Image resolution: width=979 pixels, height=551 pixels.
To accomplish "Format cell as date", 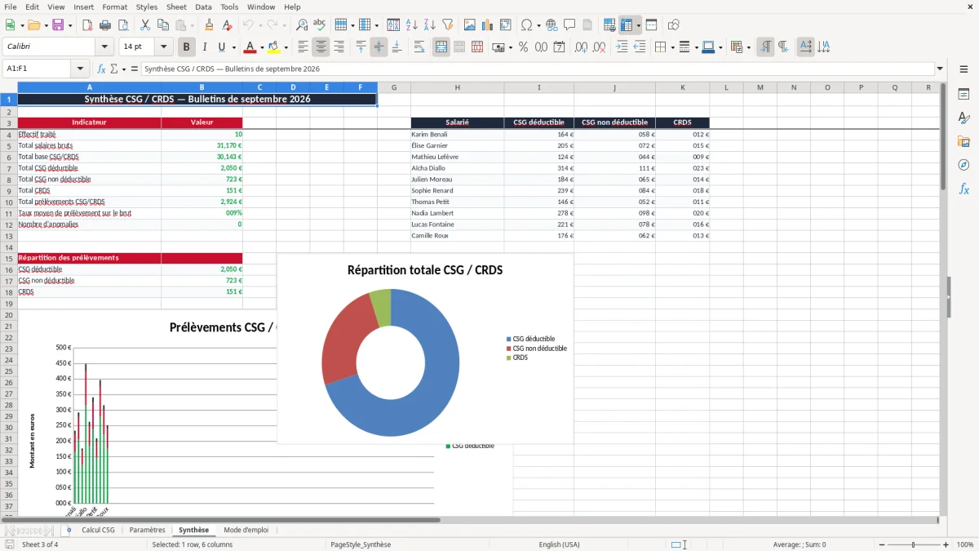I will (559, 47).
